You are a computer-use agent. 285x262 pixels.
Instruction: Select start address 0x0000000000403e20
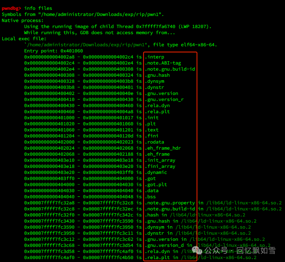pos(49,172)
